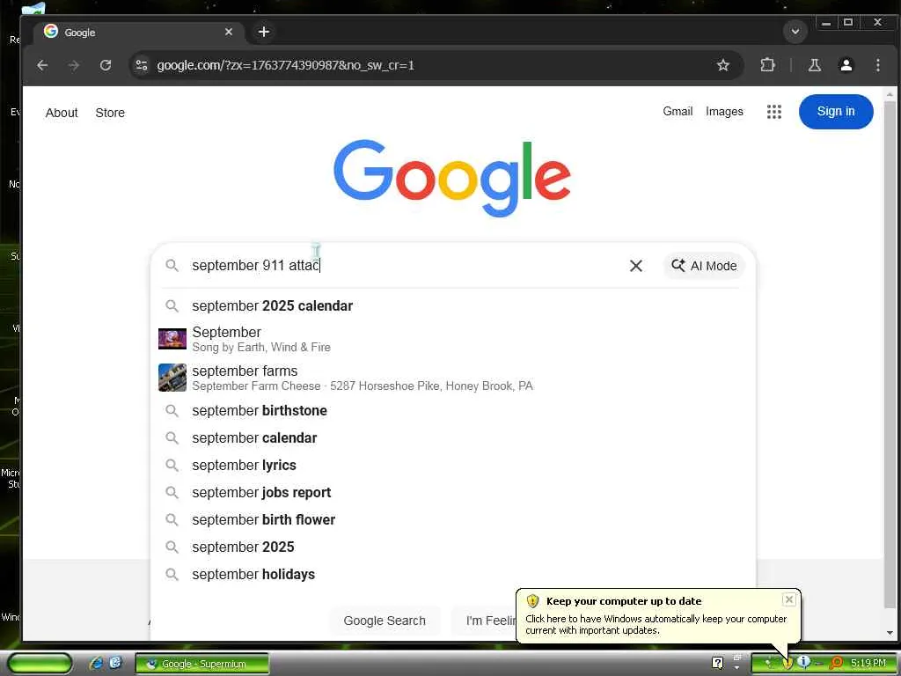The width and height of the screenshot is (901, 676).
Task: Open site information icon in address bar
Action: [142, 65]
